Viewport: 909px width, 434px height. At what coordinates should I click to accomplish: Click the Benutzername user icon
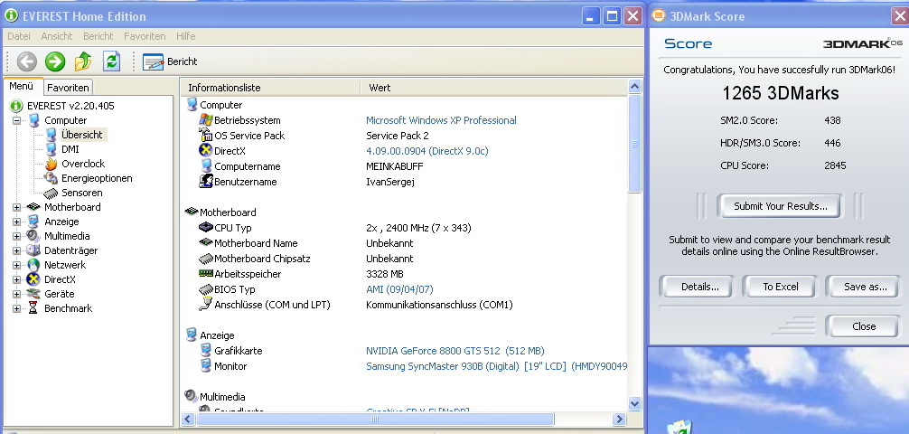coord(206,182)
